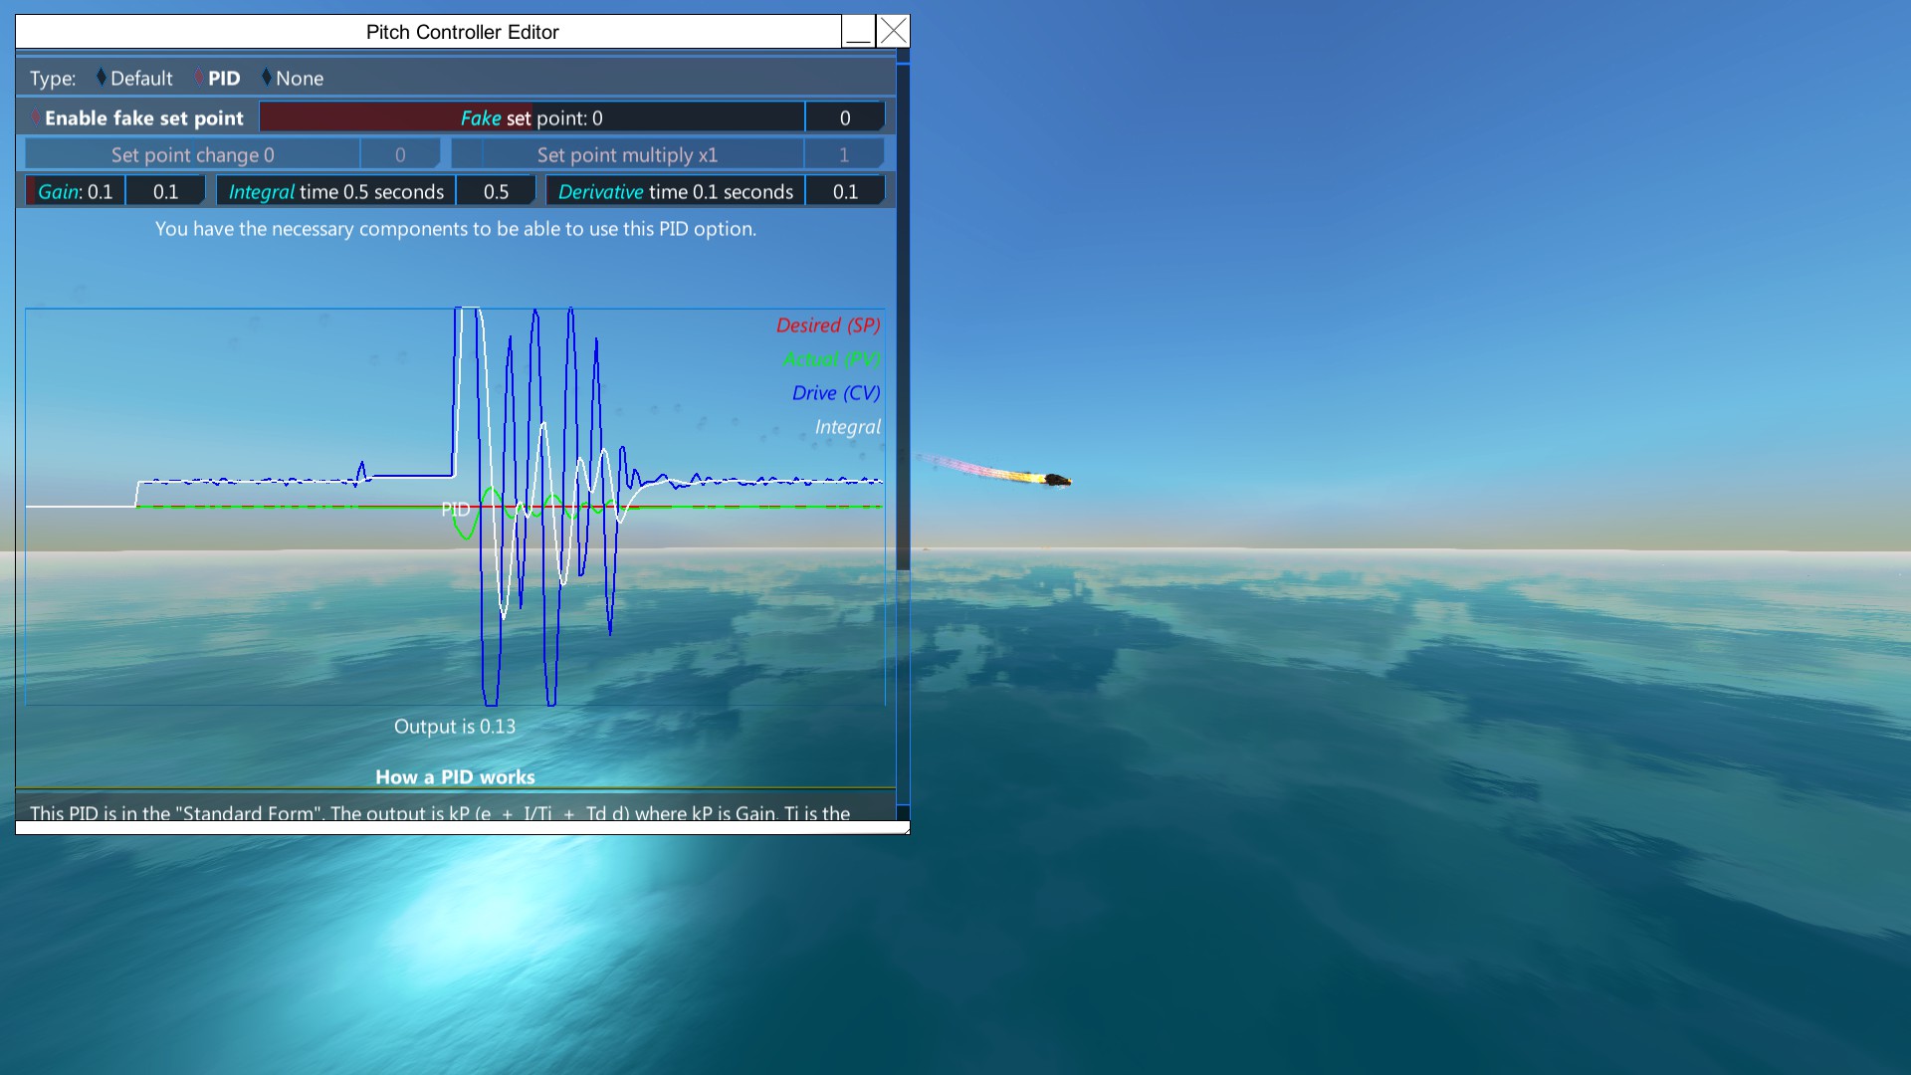
Task: Click the Set point multiply value field
Action: (844, 155)
